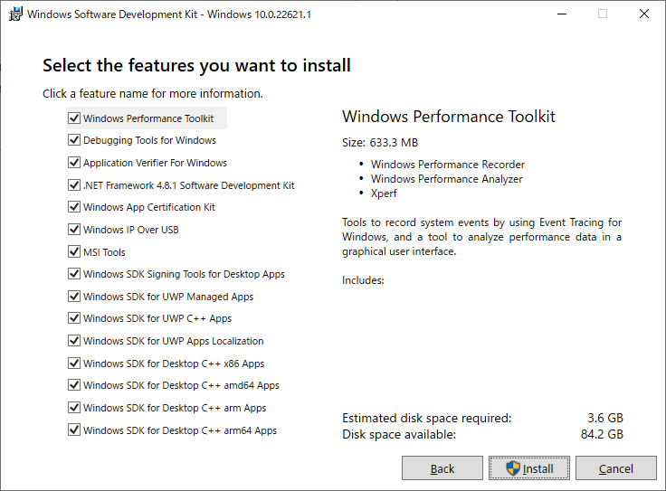
Task: Select the Debugging Tools for Windows feature name
Action: tap(149, 140)
